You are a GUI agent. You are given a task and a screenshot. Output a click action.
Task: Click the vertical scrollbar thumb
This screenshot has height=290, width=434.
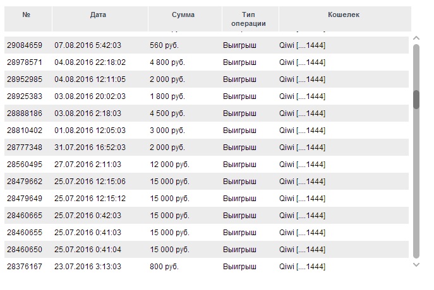[x=416, y=100]
